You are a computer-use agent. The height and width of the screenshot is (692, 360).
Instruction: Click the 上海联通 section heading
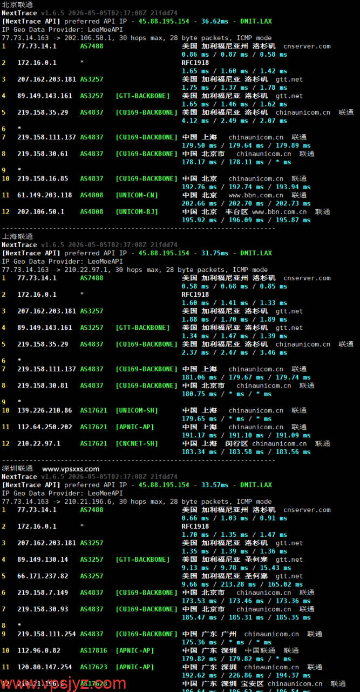[17, 236]
